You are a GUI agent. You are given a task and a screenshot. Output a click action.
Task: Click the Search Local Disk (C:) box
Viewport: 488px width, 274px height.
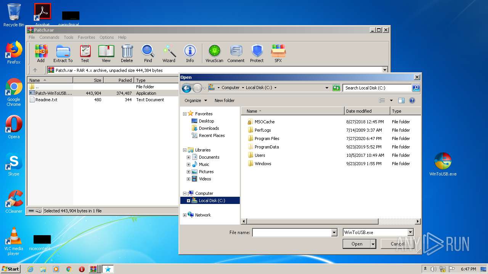[x=377, y=88]
